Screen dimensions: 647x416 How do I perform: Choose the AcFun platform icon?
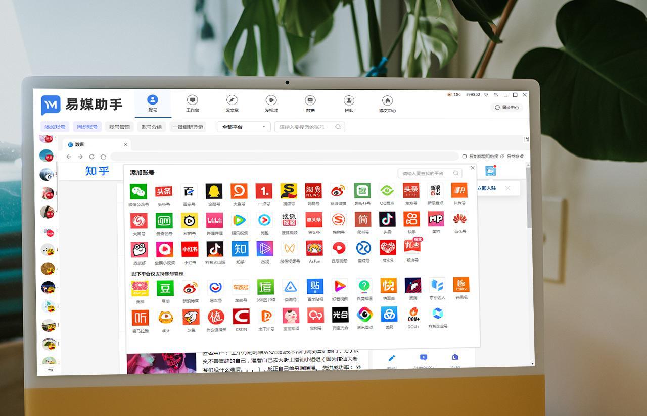point(314,248)
